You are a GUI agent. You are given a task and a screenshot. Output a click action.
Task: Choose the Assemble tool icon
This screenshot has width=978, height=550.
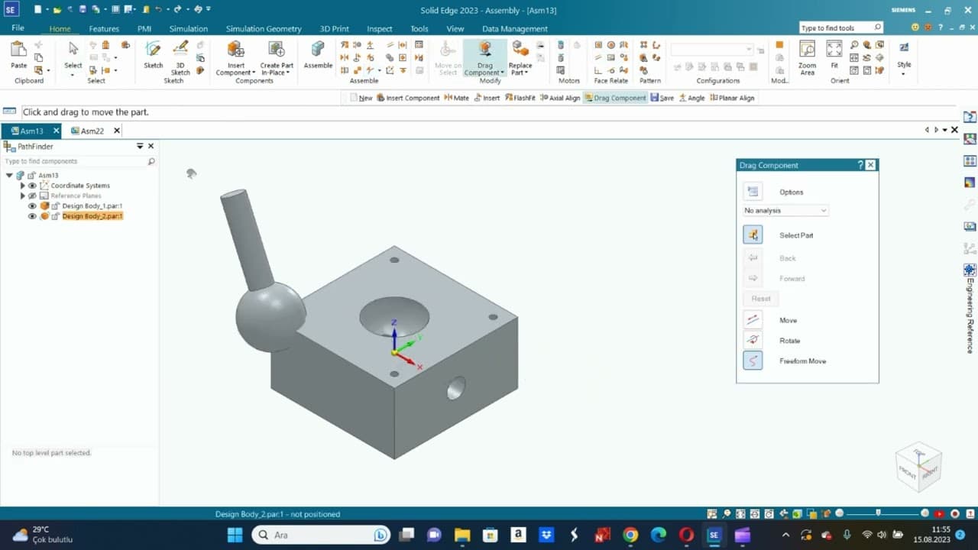click(318, 49)
